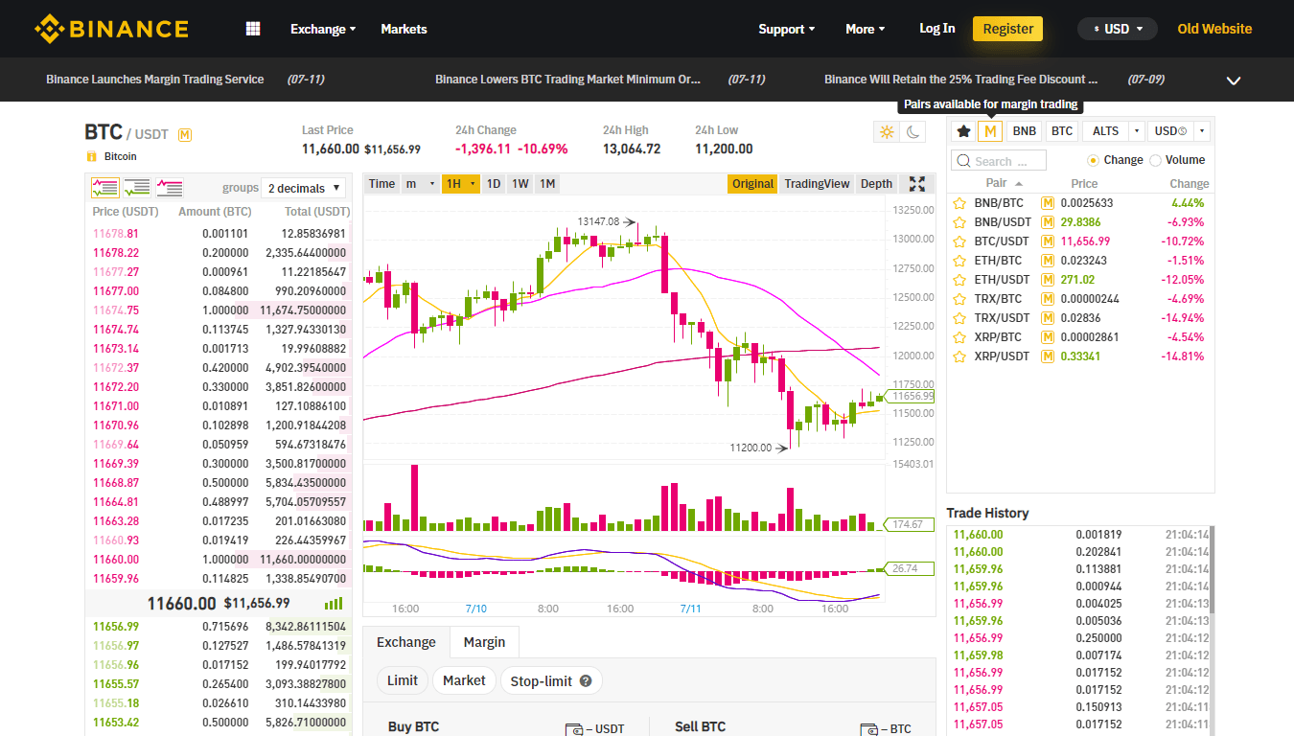Screen dimensions: 1294x736
Task: Select the BNB market filter
Action: pos(1025,131)
